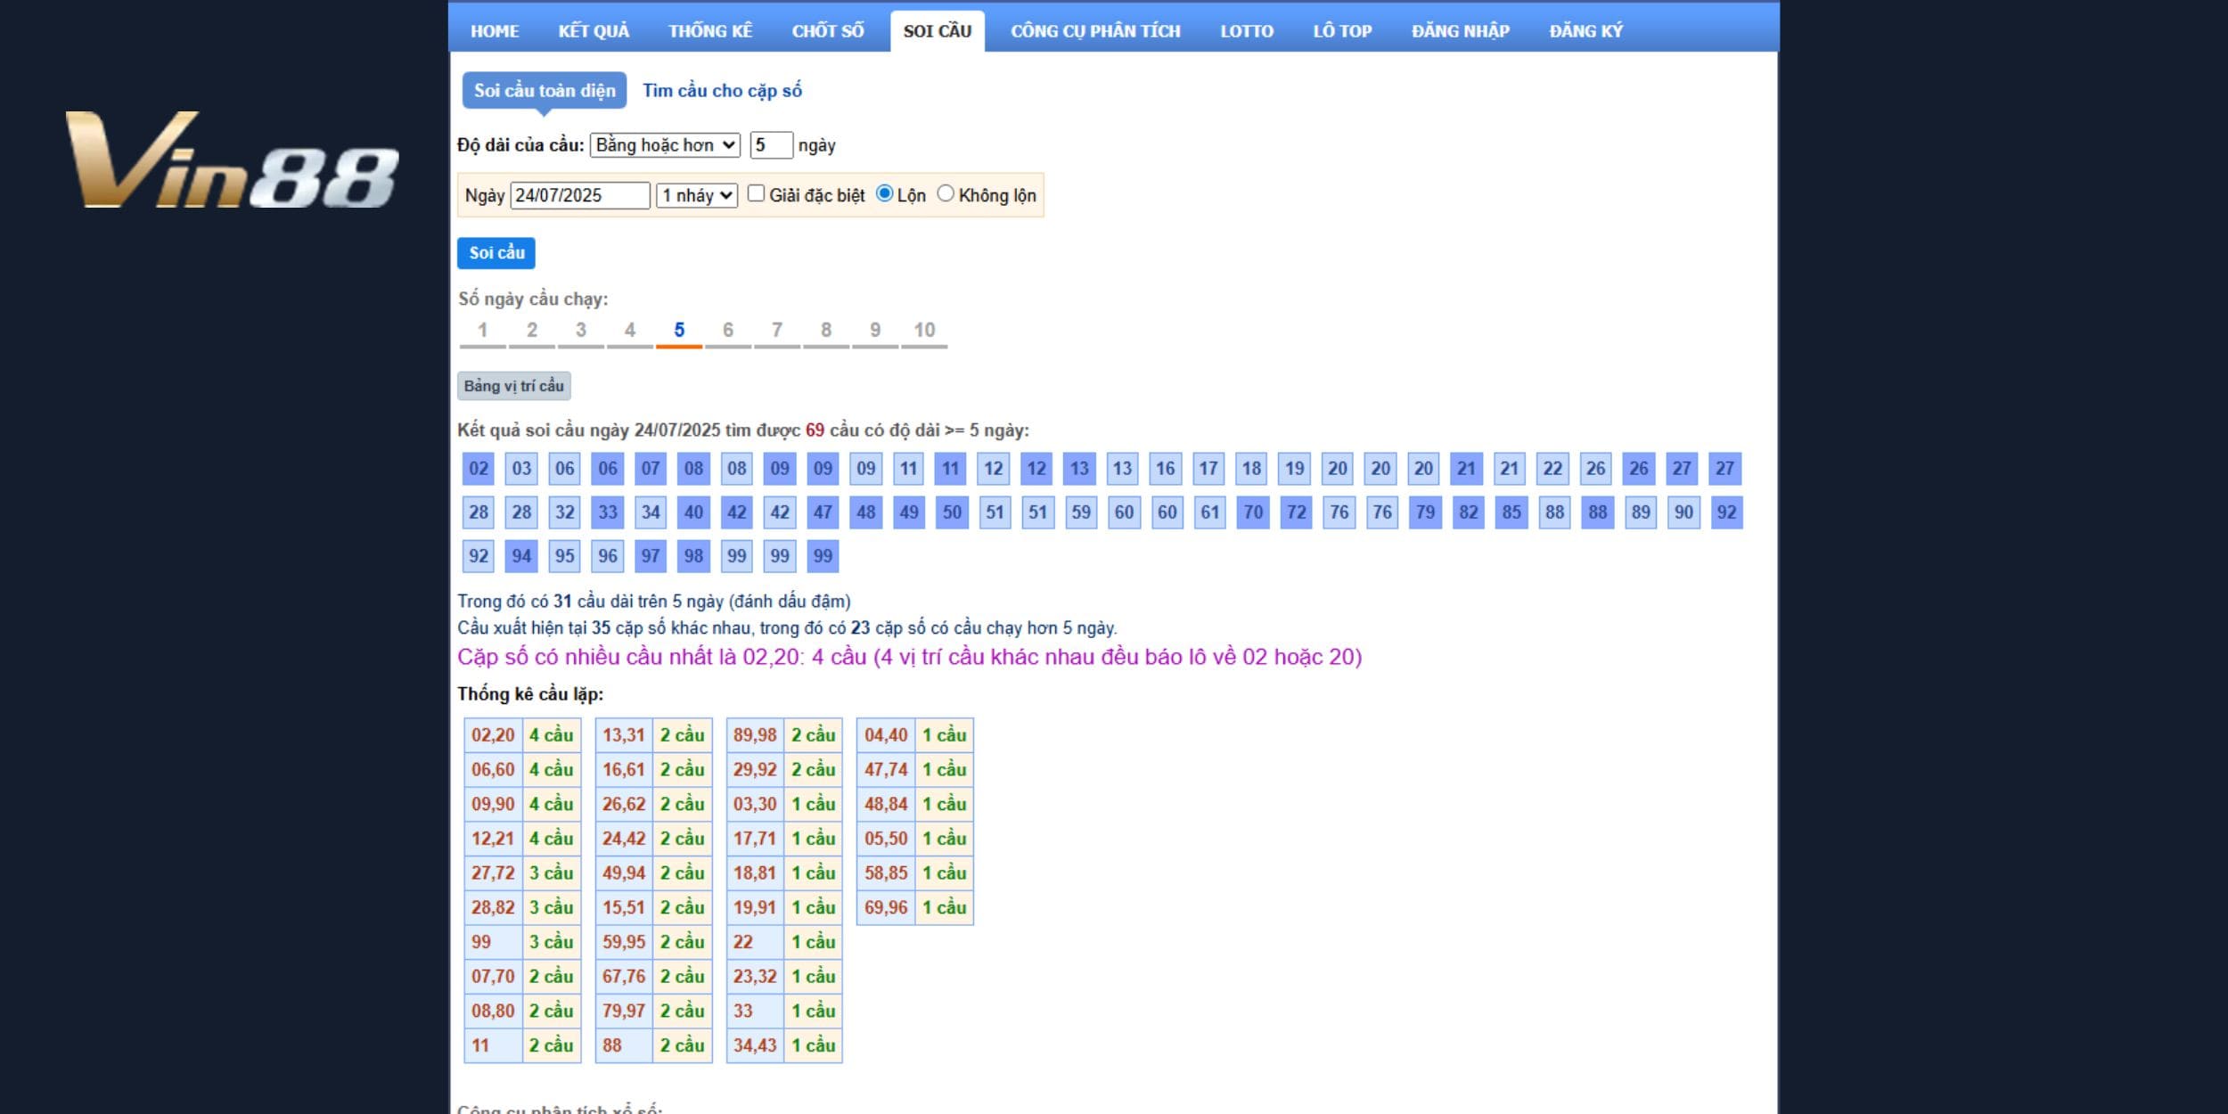Click result number box 34
Viewport: 2228px width, 1114px height.
click(x=651, y=512)
